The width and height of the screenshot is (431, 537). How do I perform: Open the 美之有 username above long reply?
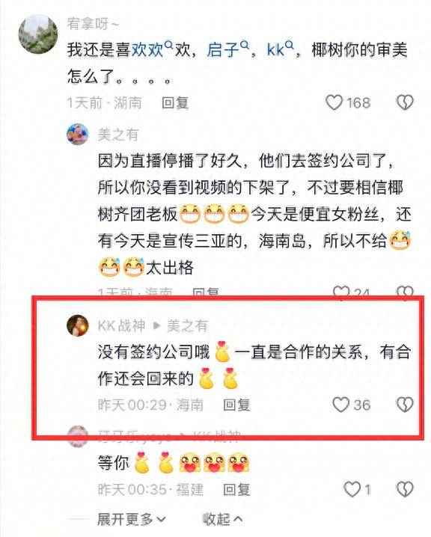pyautogui.click(x=118, y=135)
